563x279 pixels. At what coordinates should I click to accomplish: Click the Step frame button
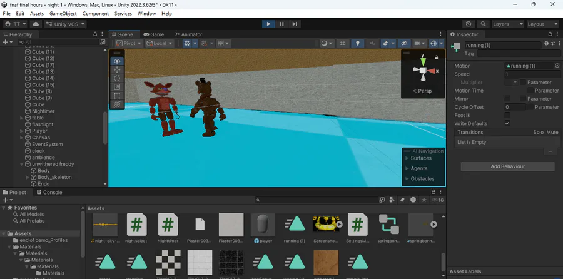[295, 24]
